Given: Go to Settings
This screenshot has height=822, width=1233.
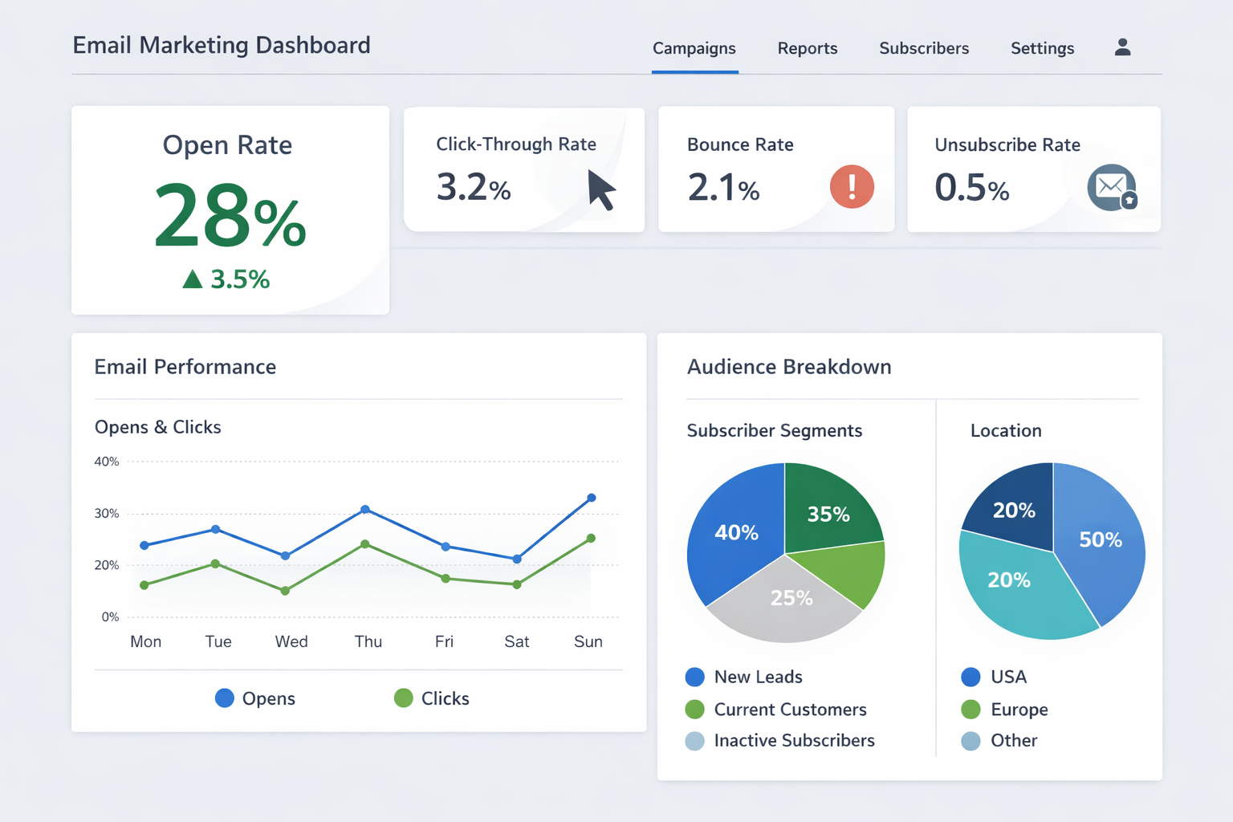Looking at the screenshot, I should click(x=1042, y=48).
